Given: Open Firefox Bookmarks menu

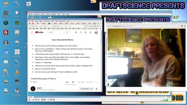Looking at the screenshot, I should pos(47,21).
